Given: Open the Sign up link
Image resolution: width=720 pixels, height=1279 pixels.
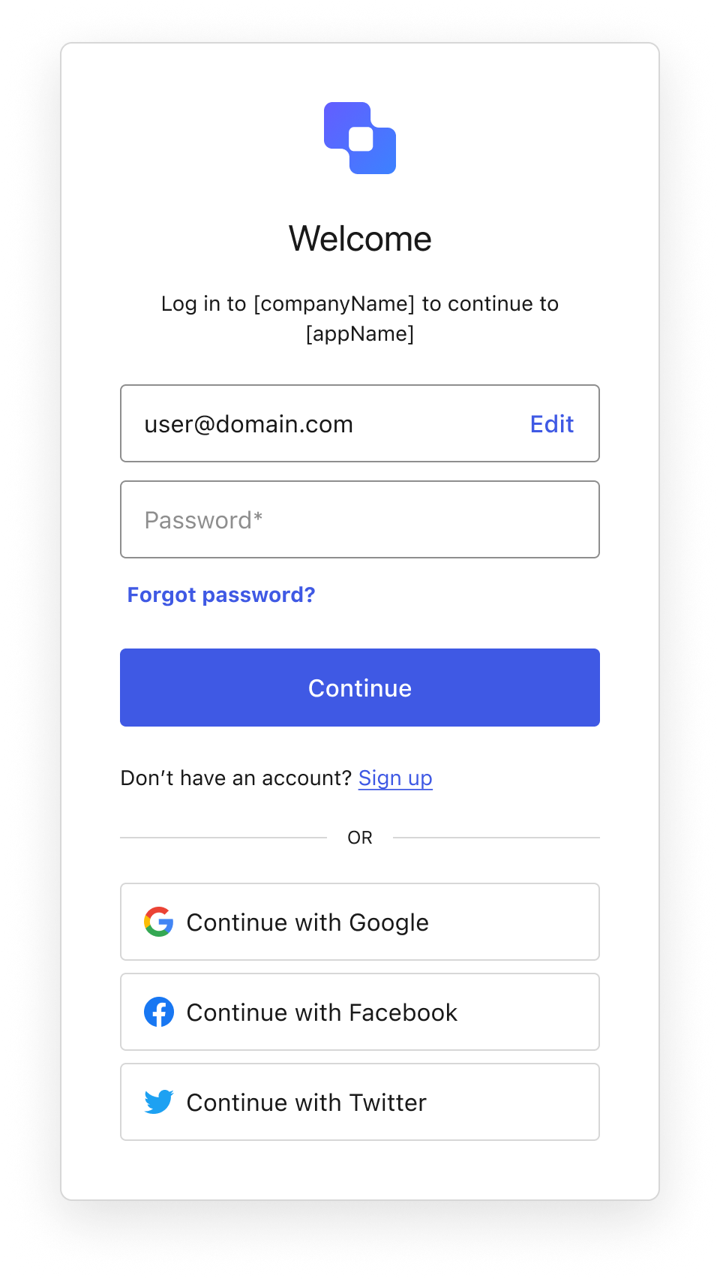Looking at the screenshot, I should tap(395, 778).
